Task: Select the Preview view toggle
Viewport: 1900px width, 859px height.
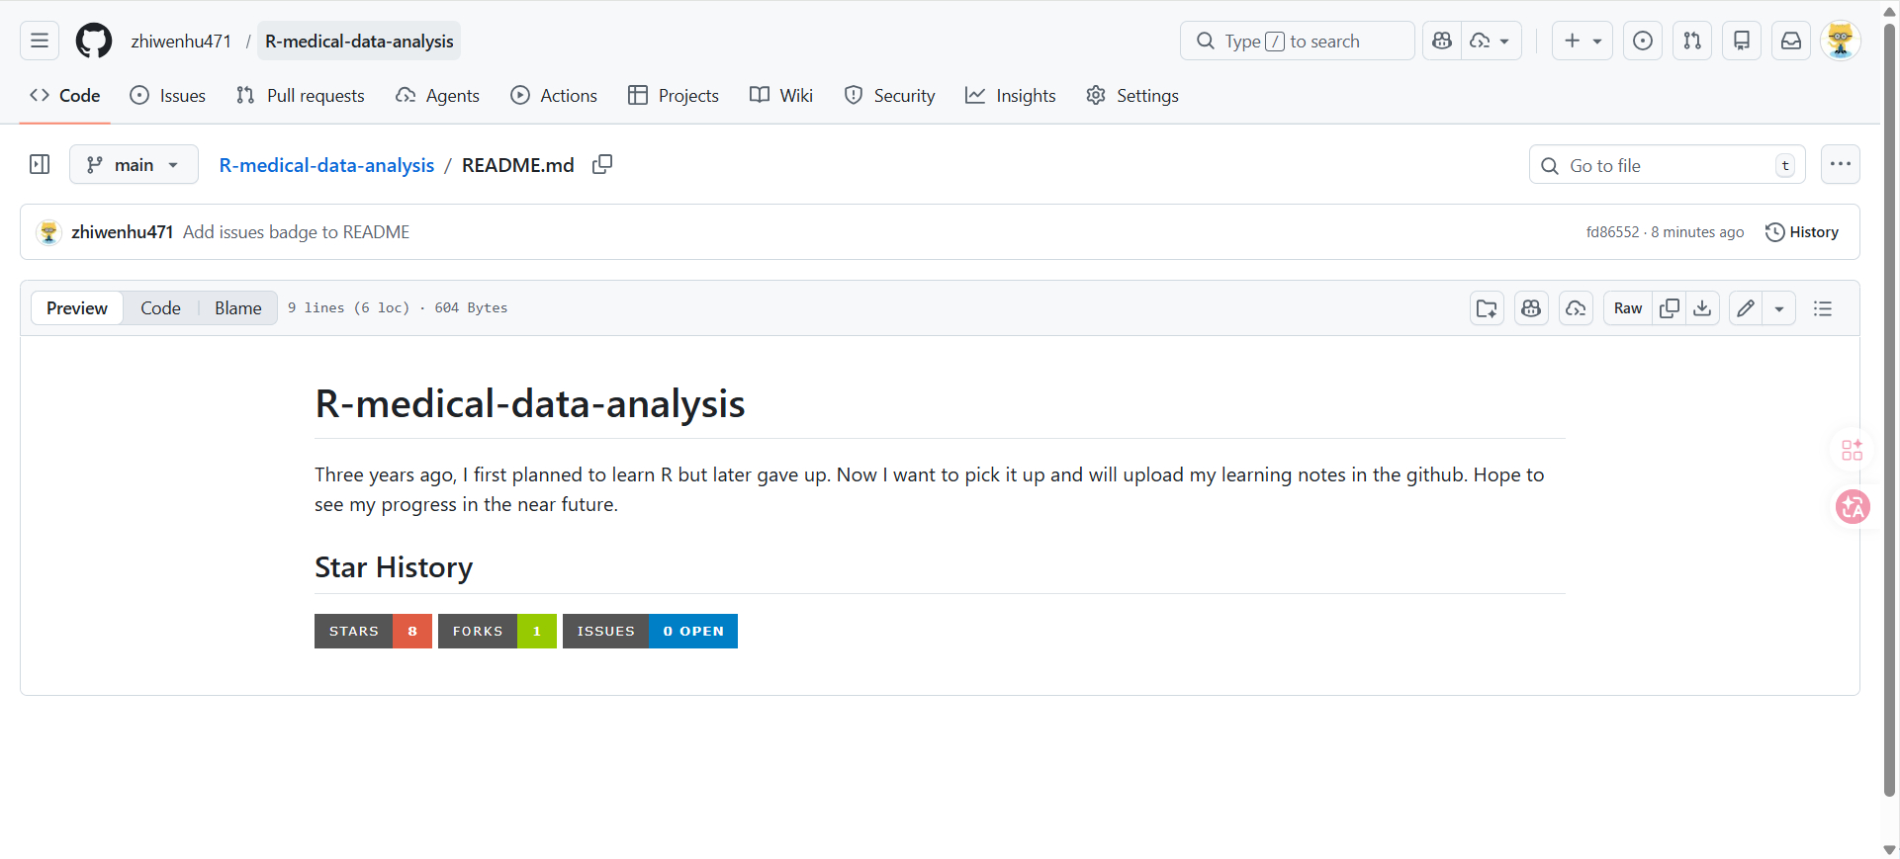Action: [x=77, y=308]
